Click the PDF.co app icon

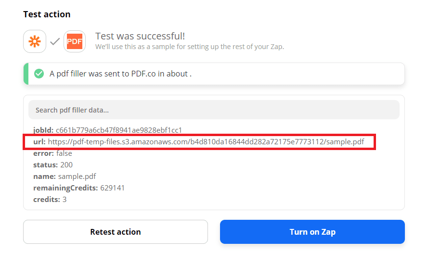(x=75, y=42)
